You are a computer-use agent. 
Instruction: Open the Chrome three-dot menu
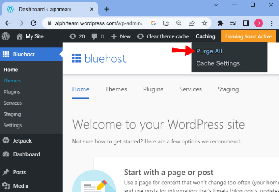point(272,23)
